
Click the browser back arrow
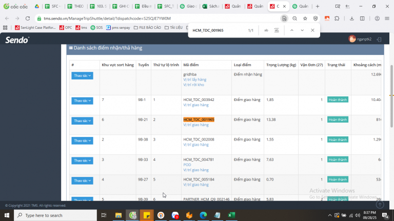click(x=7, y=18)
